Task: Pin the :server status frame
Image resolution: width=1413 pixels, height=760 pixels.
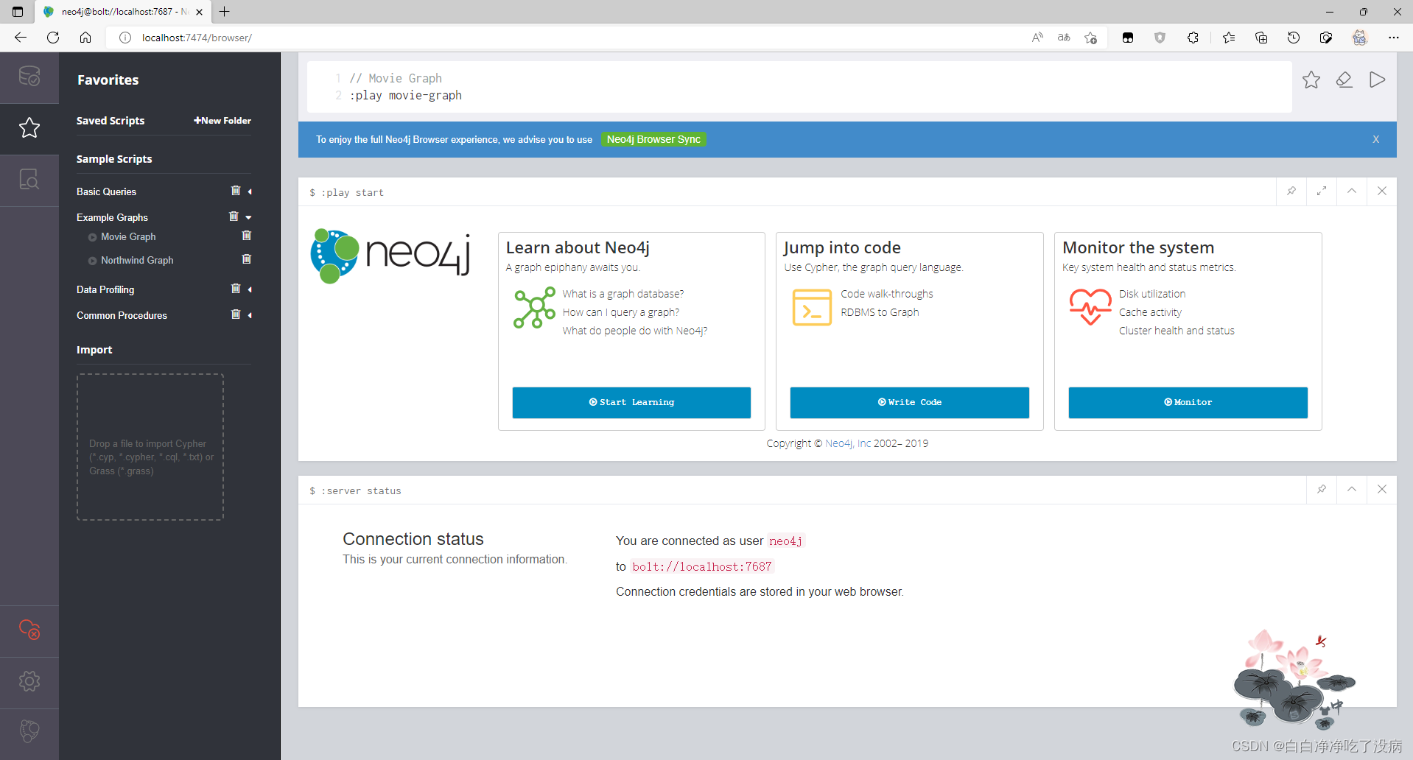Action: tap(1322, 490)
